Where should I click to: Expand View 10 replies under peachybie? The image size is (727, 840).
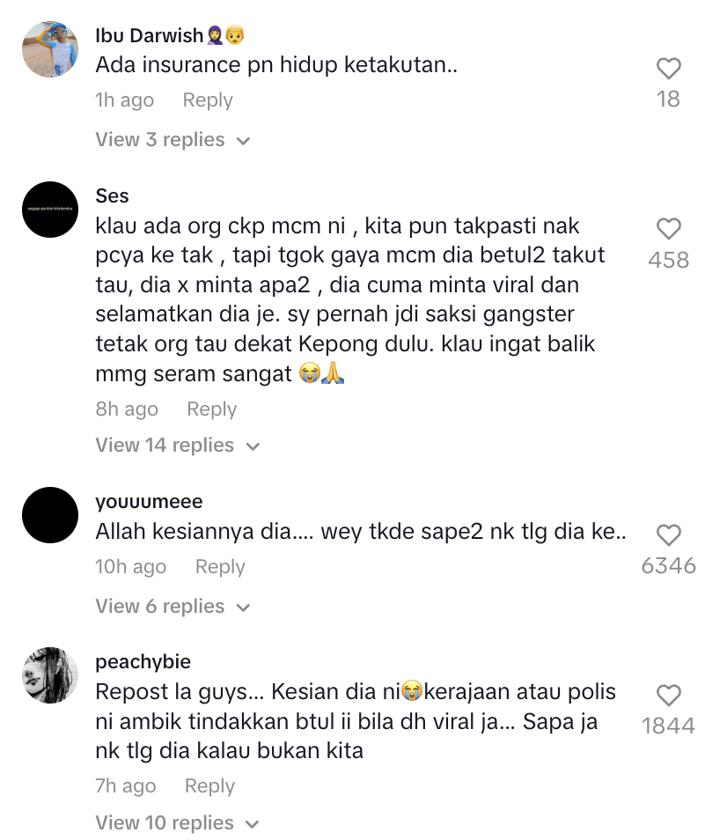[x=177, y=822]
